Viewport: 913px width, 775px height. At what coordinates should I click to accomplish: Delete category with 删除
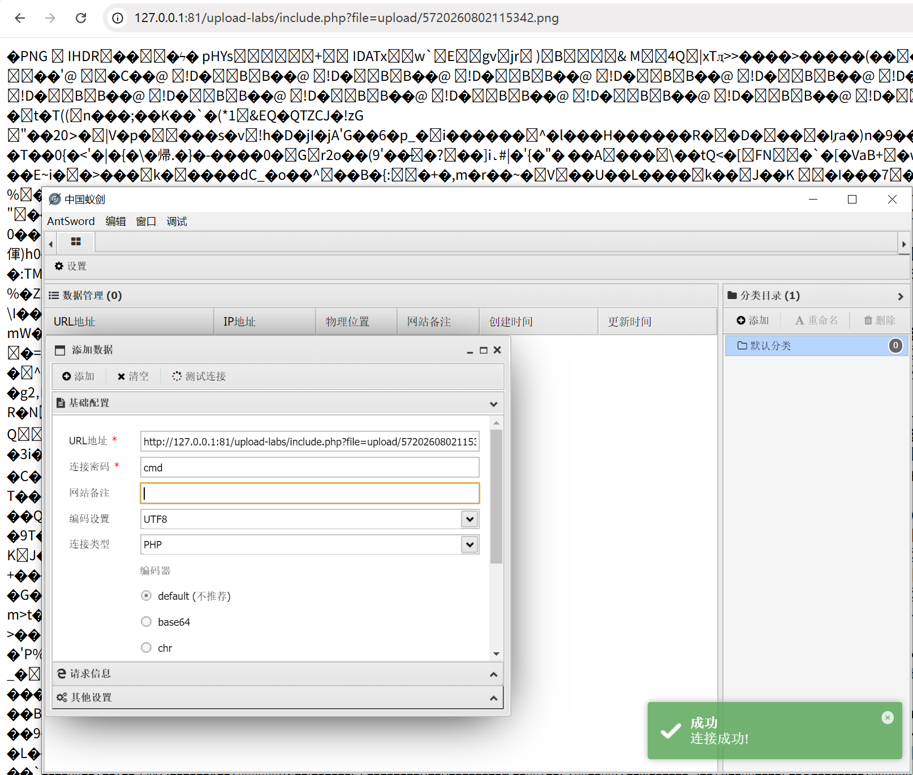pyautogui.click(x=880, y=321)
